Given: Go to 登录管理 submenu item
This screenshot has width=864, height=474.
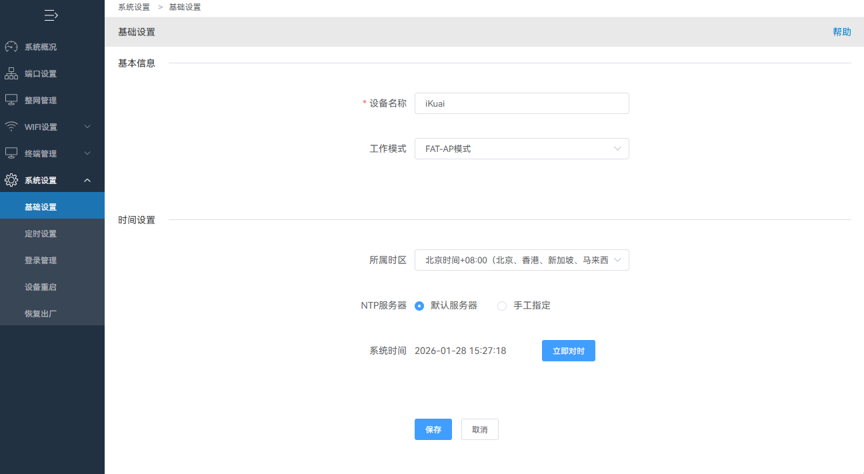Looking at the screenshot, I should (x=52, y=260).
